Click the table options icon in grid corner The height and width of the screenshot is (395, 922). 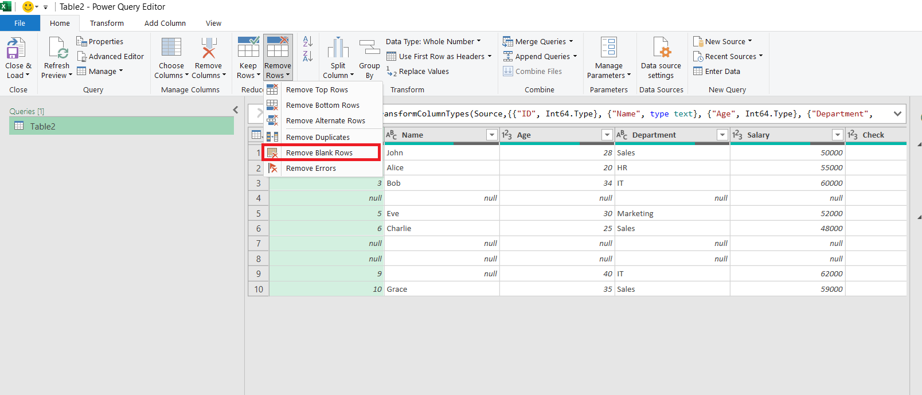(256, 135)
